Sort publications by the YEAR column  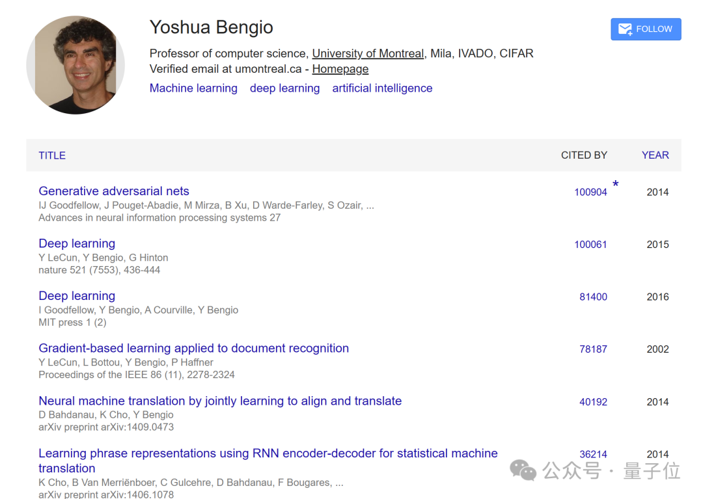click(x=655, y=155)
